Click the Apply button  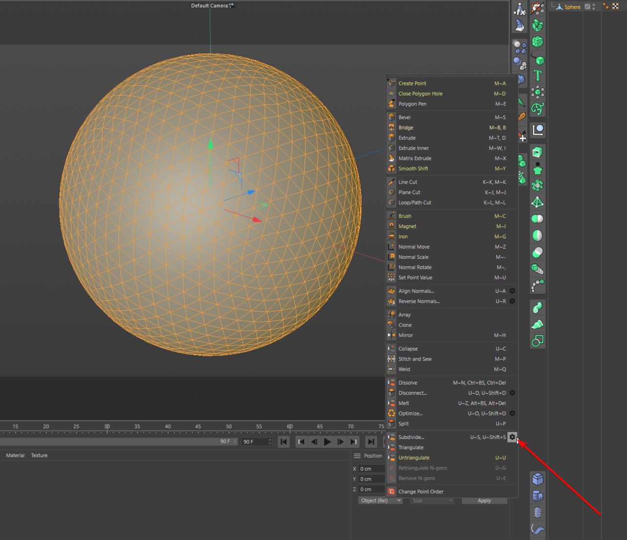tap(484, 501)
